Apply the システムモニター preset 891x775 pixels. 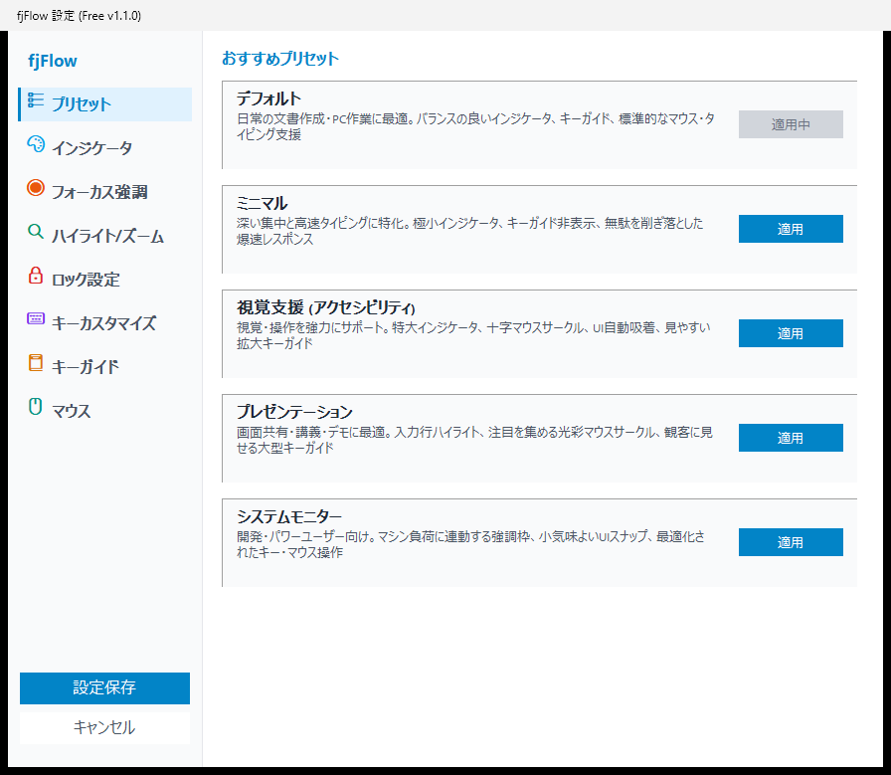pos(791,542)
